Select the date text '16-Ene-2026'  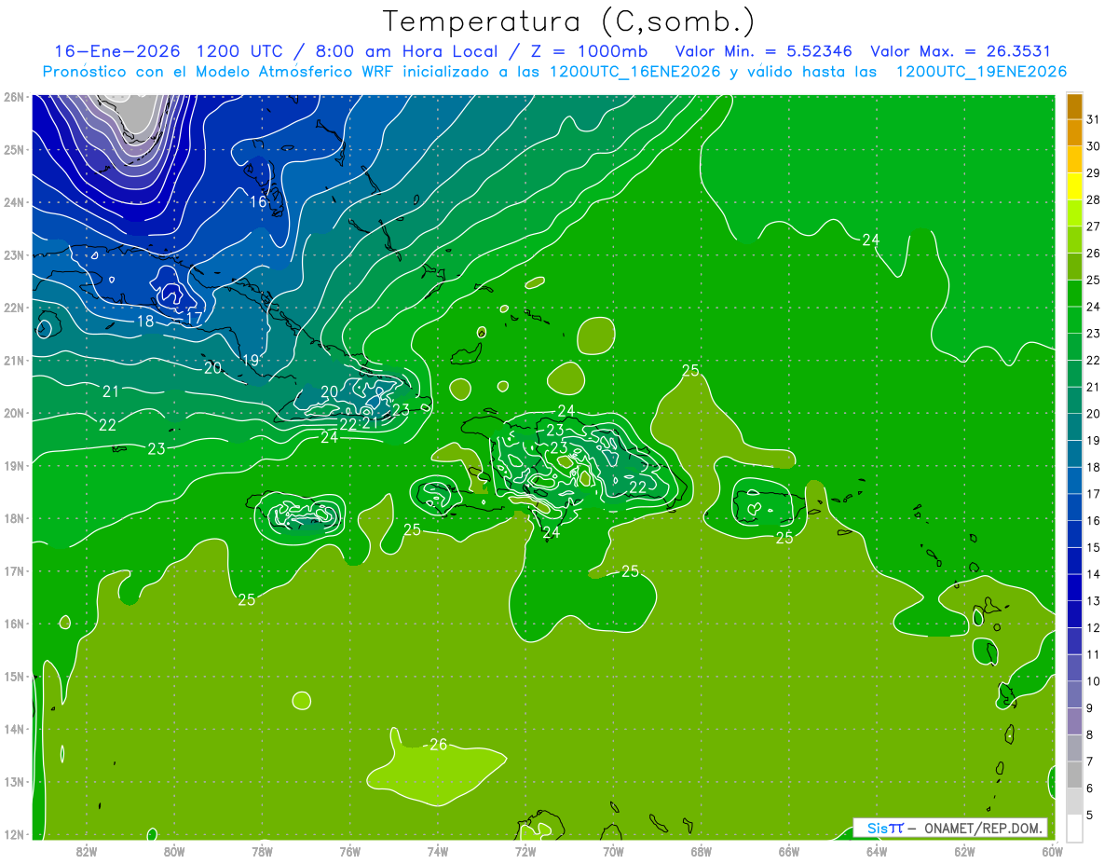coord(116,51)
